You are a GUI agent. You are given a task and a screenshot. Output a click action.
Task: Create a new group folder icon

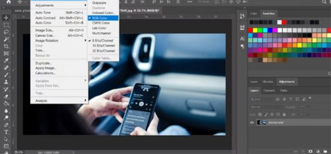pyautogui.click(x=325, y=151)
